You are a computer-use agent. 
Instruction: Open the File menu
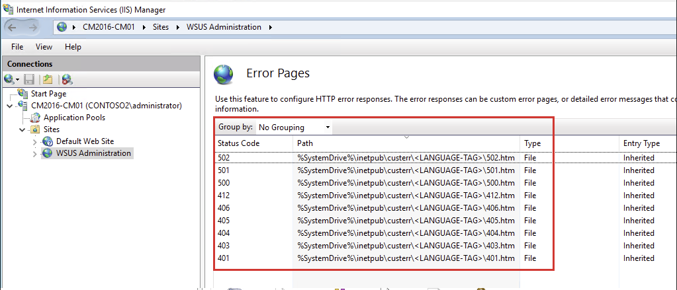[x=17, y=47]
